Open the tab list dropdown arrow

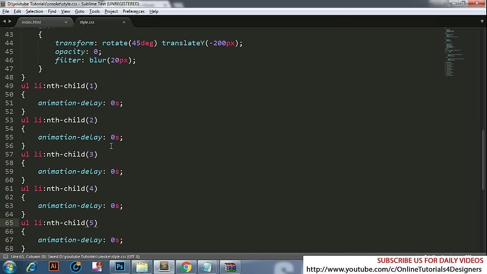tap(482, 22)
